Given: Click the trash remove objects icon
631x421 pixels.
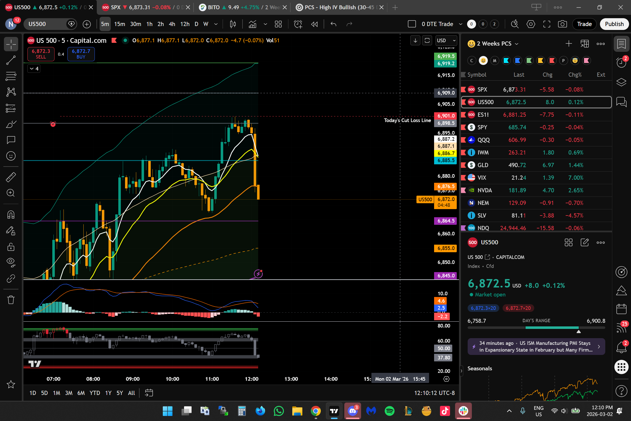Looking at the screenshot, I should click(11, 300).
